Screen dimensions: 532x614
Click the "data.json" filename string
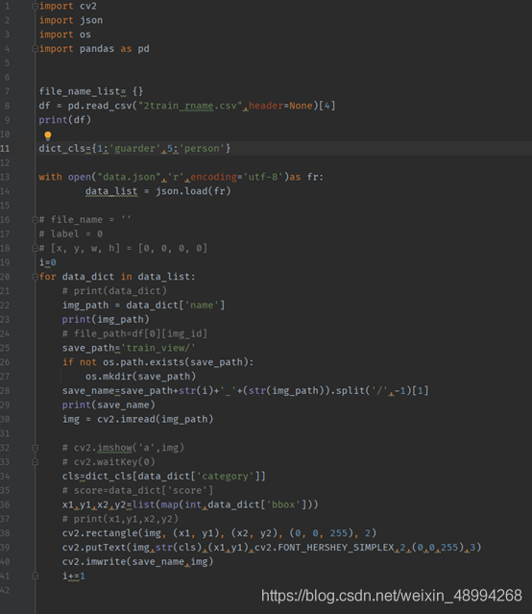coord(129,177)
